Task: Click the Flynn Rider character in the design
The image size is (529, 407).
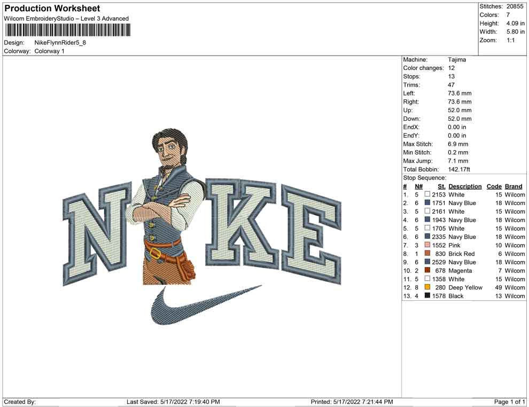Action: coord(165,206)
